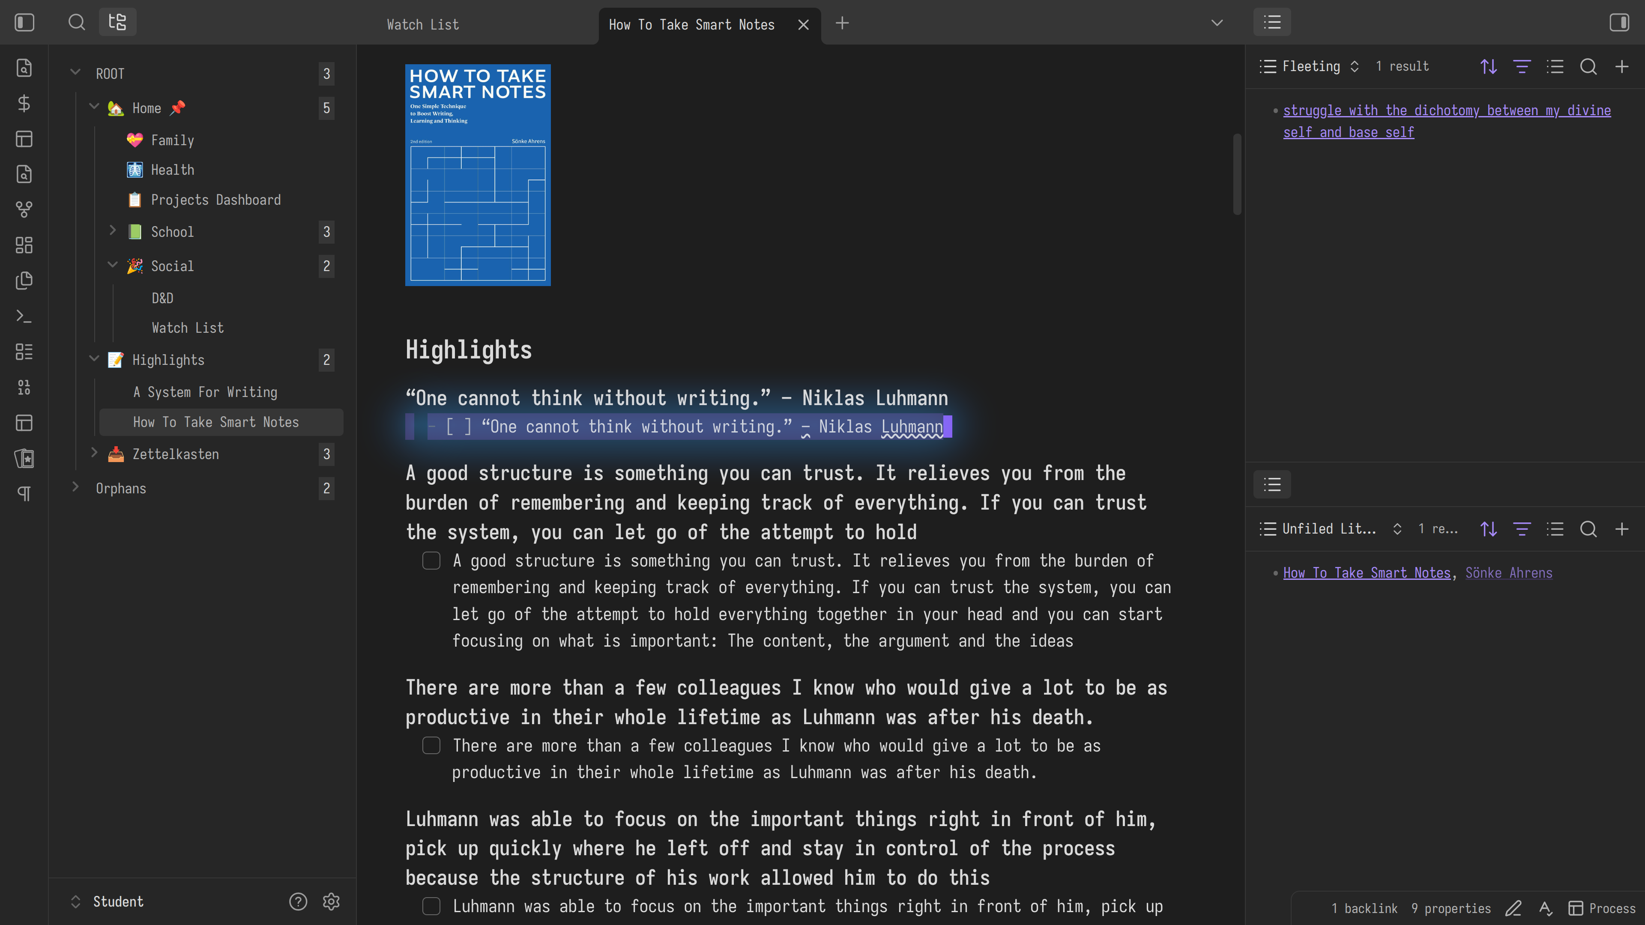The image size is (1645, 925).
Task: Click the sort arrows in the Unfiled Lit panel
Action: tap(1489, 529)
